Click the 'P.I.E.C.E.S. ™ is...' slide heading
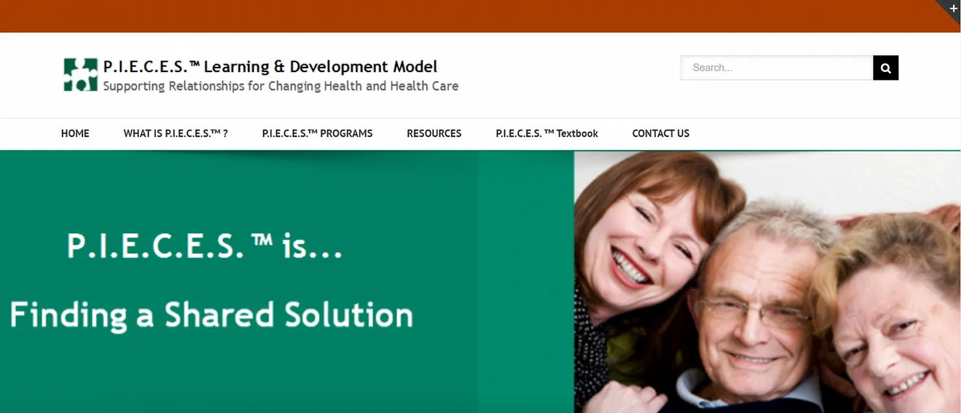The width and height of the screenshot is (961, 413). click(205, 246)
